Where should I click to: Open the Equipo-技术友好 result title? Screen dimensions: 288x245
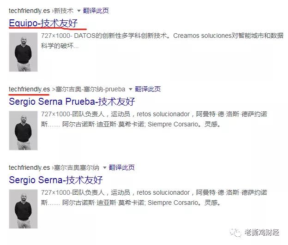[x=43, y=24]
